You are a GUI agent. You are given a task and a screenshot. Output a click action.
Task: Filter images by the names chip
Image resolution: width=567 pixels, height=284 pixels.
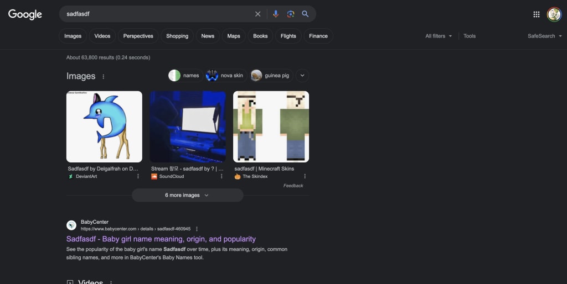click(185, 76)
